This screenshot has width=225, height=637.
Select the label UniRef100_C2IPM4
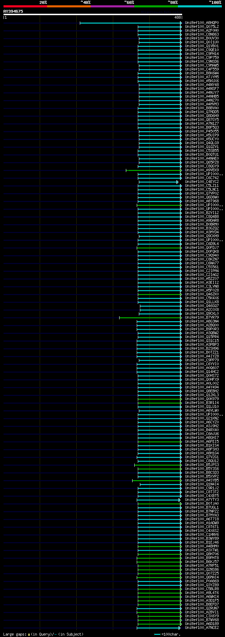[x=202, y=271]
